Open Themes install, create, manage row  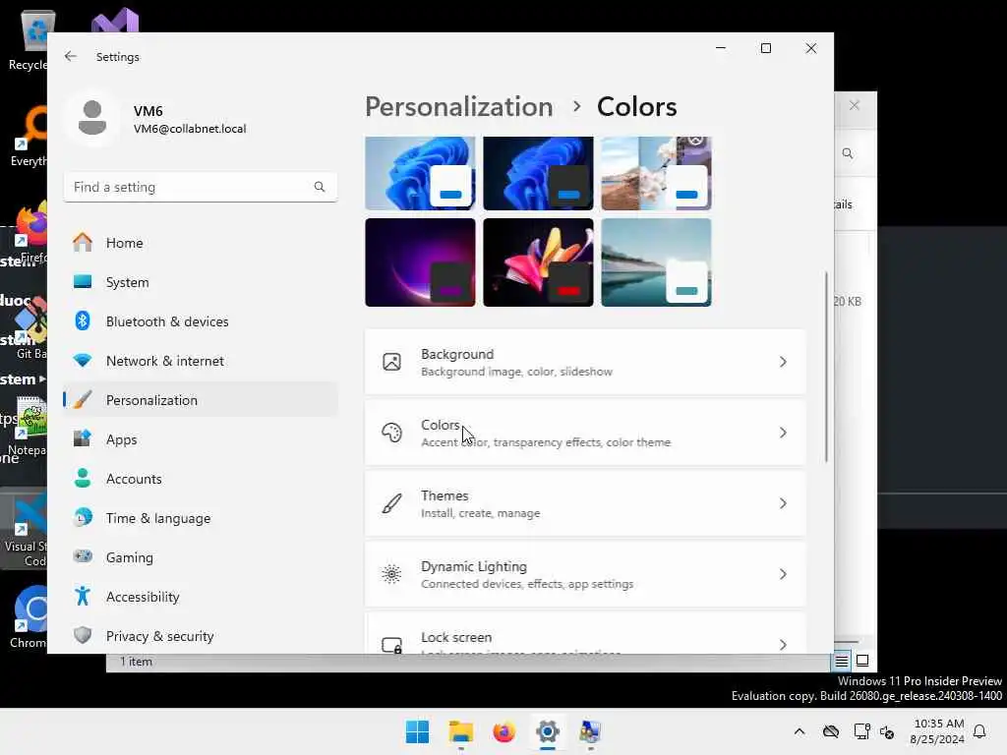coord(585,503)
